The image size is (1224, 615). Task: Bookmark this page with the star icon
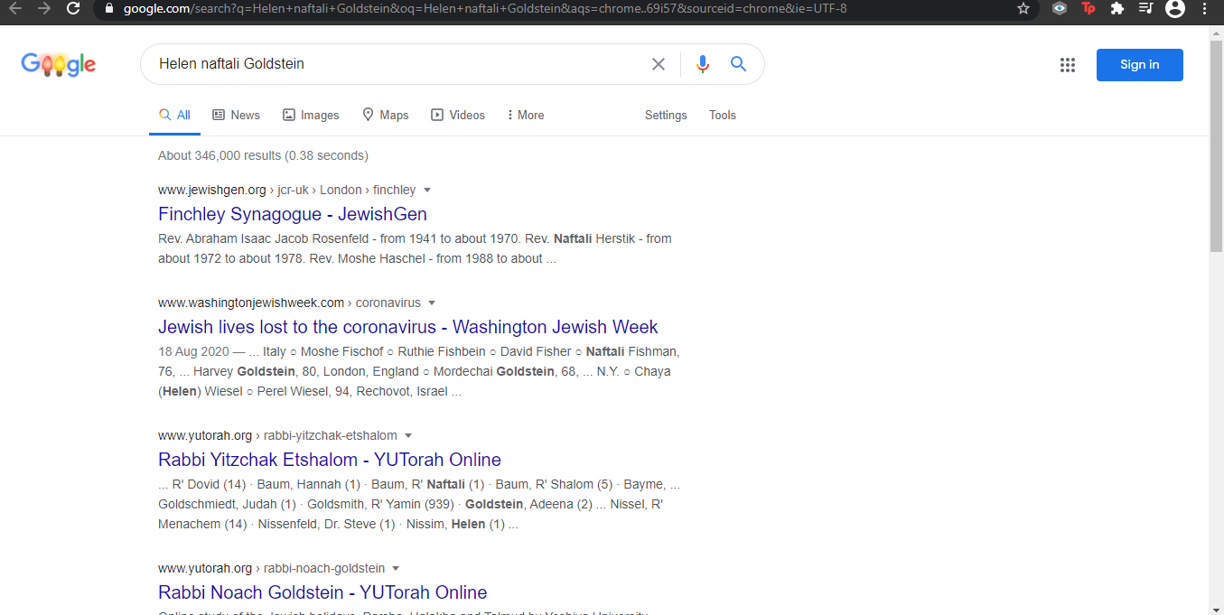(1023, 8)
